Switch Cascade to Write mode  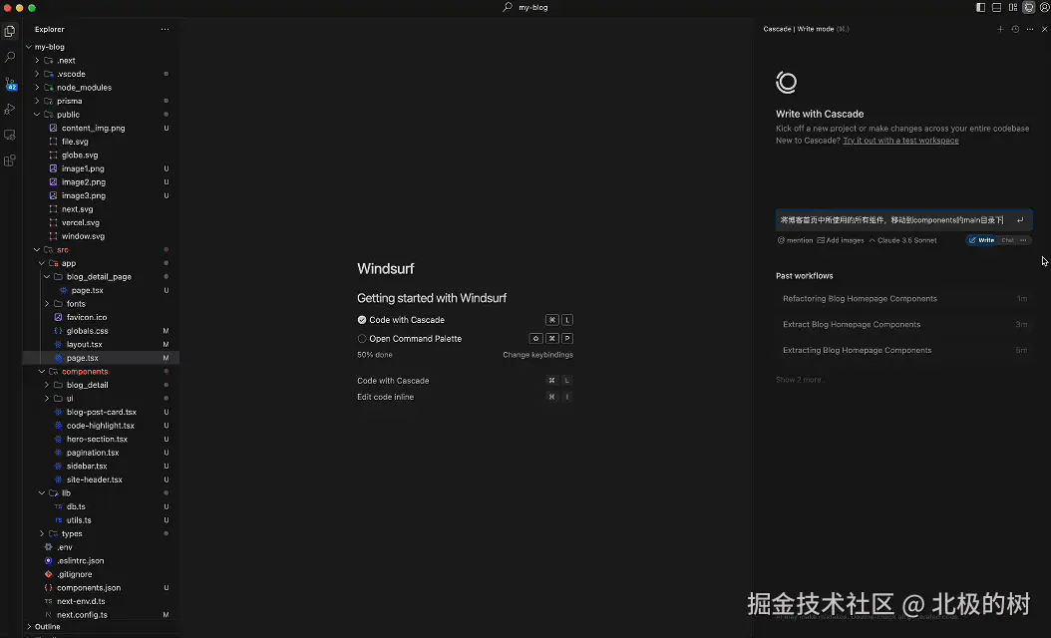pos(981,240)
